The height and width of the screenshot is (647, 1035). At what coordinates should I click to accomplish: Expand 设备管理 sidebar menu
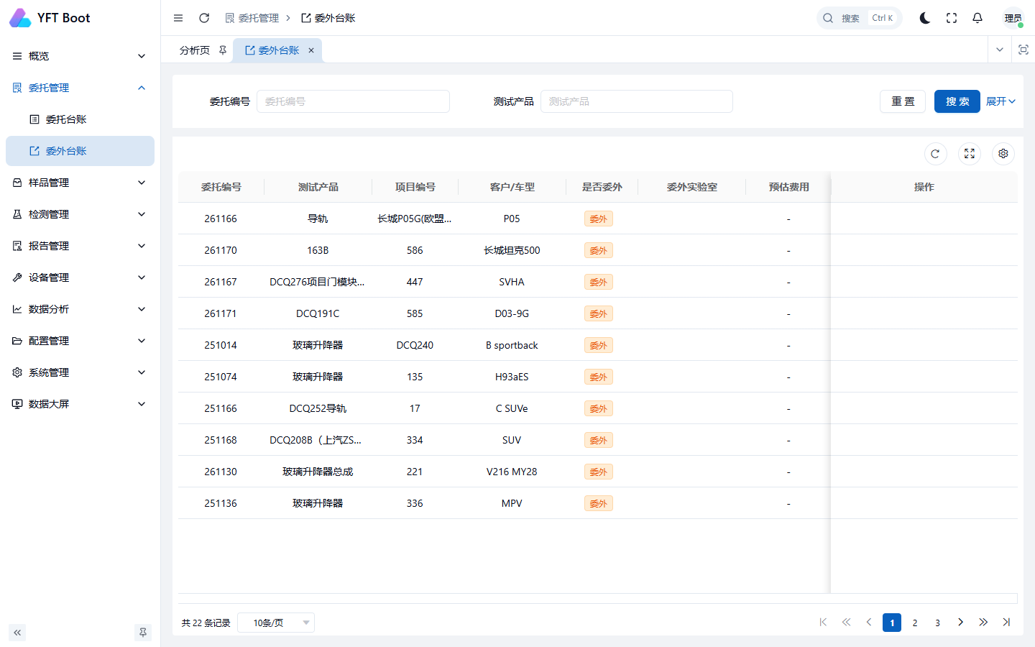[80, 277]
